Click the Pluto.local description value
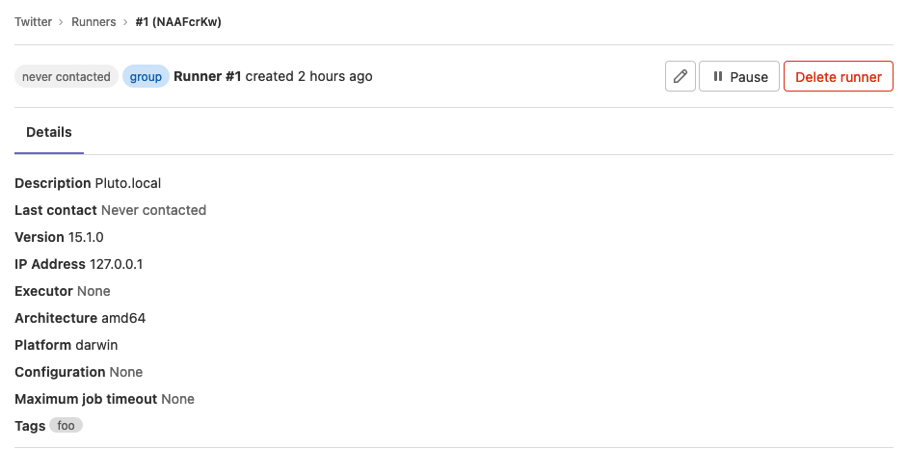This screenshot has width=907, height=449. [128, 183]
